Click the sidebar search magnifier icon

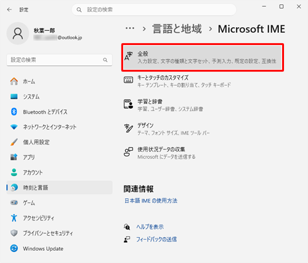point(105,60)
